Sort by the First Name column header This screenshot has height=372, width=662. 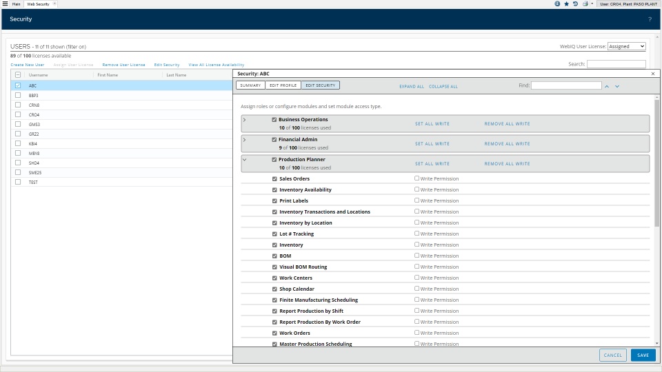click(108, 75)
